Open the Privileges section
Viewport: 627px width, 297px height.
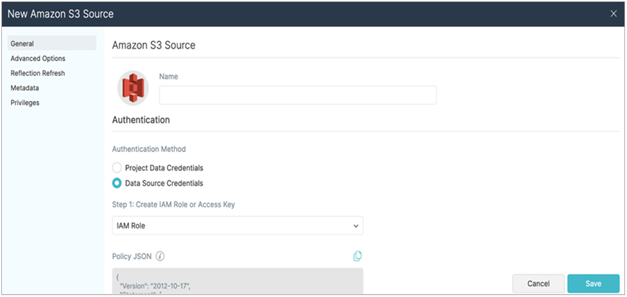click(x=25, y=102)
